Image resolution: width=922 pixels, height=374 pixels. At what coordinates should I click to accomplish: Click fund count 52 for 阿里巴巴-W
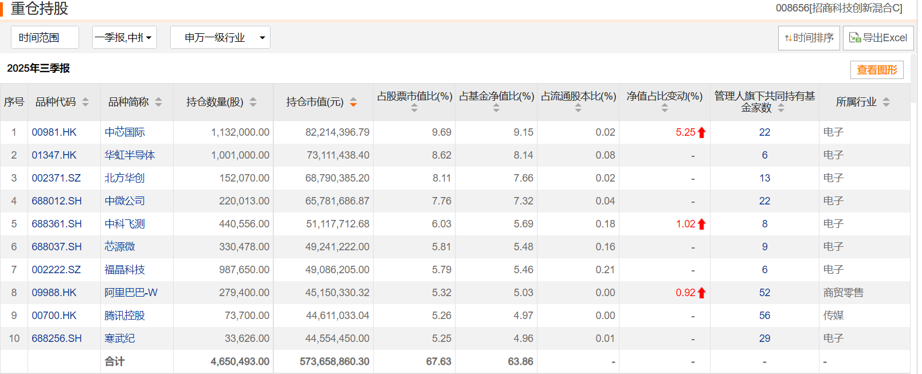[764, 293]
